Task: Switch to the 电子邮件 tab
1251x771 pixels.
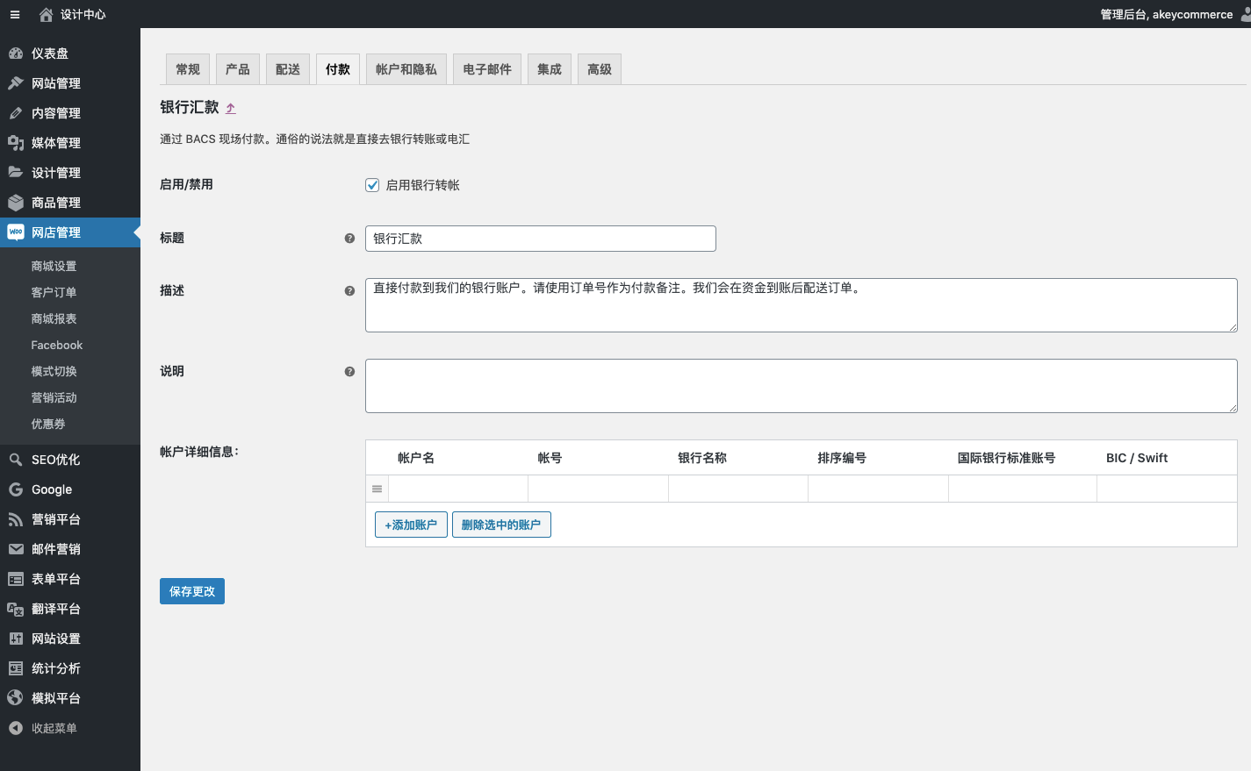Action: tap(486, 69)
